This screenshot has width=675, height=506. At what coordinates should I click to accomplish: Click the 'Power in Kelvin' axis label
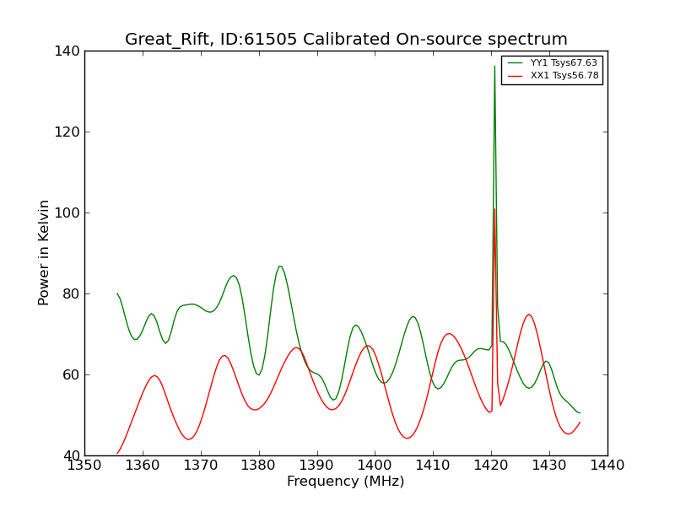(x=44, y=253)
